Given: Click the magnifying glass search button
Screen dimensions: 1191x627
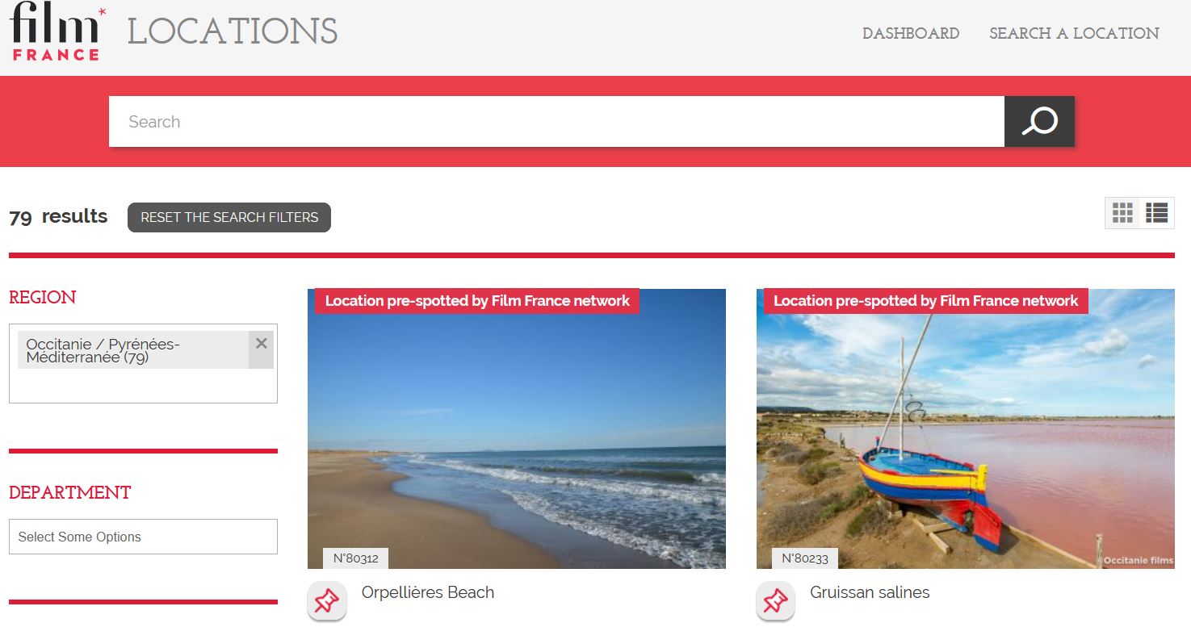Looking at the screenshot, I should [1039, 122].
